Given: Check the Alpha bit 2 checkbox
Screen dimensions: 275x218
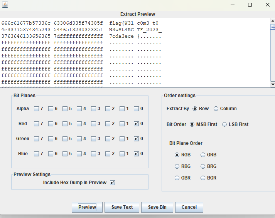Looking at the screenshot, I should pyautogui.click(x=108, y=109).
